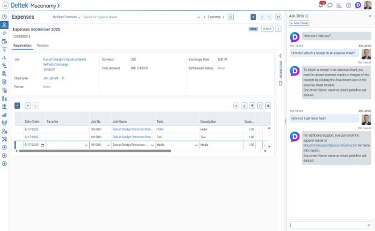Open table settings gear icon
Screen dimensions: 375x231
point(268,106)
